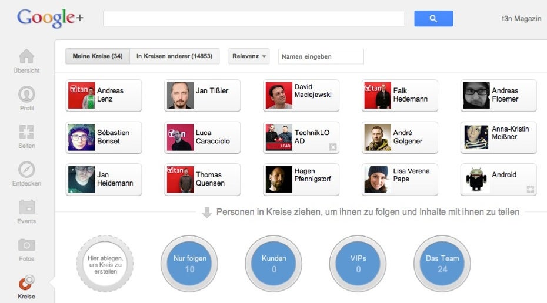The image size is (547, 303).
Task: Click the Hier ablegen new circle placeholder
Action: (105, 264)
